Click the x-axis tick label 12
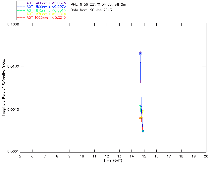Image resolution: width=212 pixels, height=169 pixels. [x=107, y=156]
